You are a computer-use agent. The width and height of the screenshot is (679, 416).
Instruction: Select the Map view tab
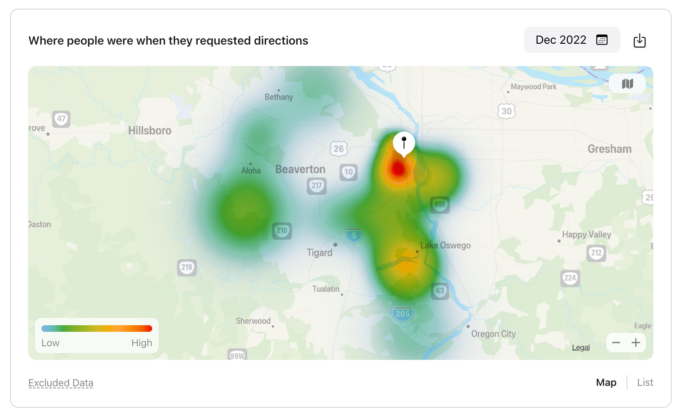[606, 383]
